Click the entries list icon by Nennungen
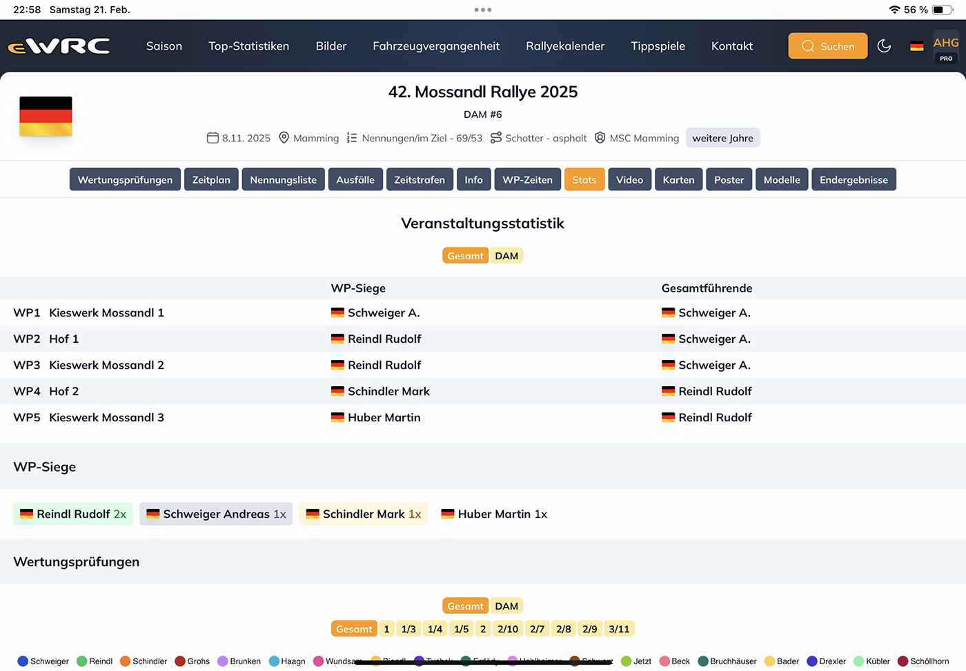Screen dimensions: 966x671 352,138
